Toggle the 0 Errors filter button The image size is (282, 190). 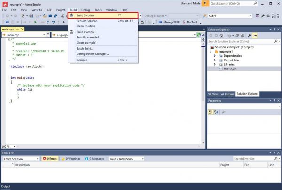click(x=50, y=159)
